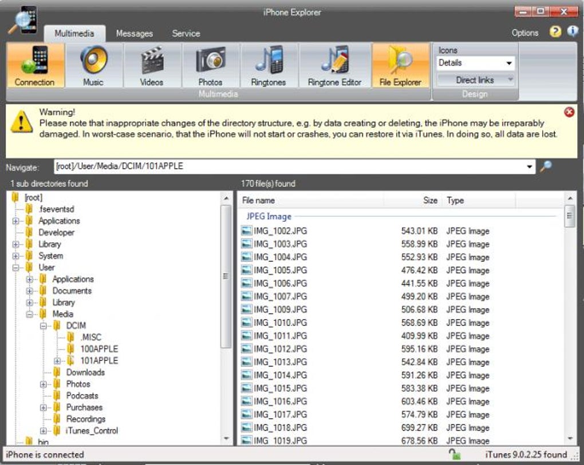Select file name IMG_1016.JPG
584x465 pixels.
click(x=281, y=402)
